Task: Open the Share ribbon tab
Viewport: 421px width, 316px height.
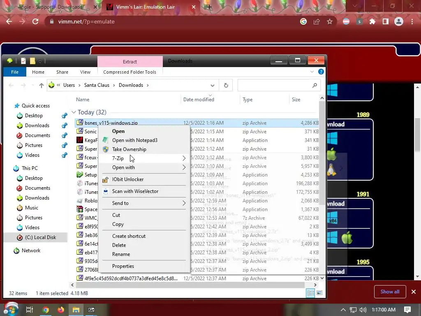Action: coord(62,72)
